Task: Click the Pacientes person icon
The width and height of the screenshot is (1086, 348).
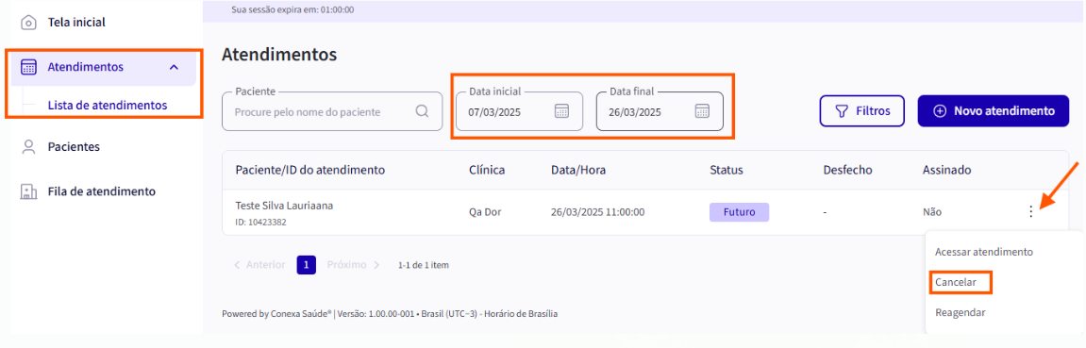Action: pyautogui.click(x=28, y=147)
